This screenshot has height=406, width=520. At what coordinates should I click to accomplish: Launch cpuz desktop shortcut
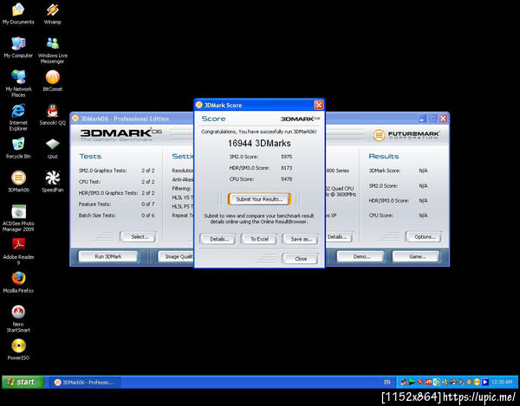click(52, 148)
